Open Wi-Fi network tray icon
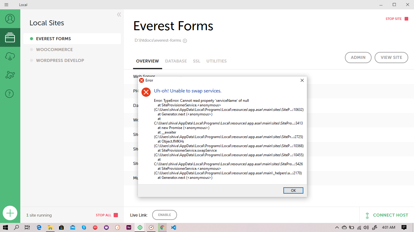 tap(359, 227)
